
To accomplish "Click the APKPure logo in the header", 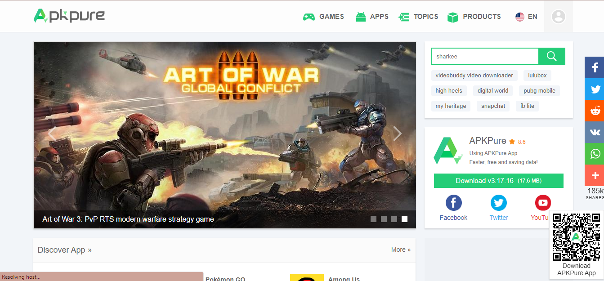I will pyautogui.click(x=69, y=16).
